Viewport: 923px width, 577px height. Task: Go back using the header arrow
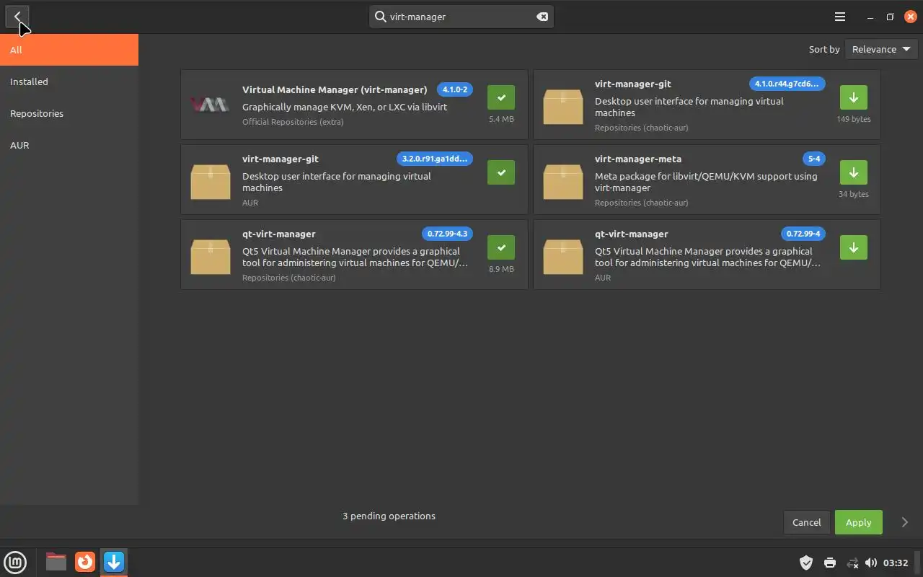[x=17, y=17]
